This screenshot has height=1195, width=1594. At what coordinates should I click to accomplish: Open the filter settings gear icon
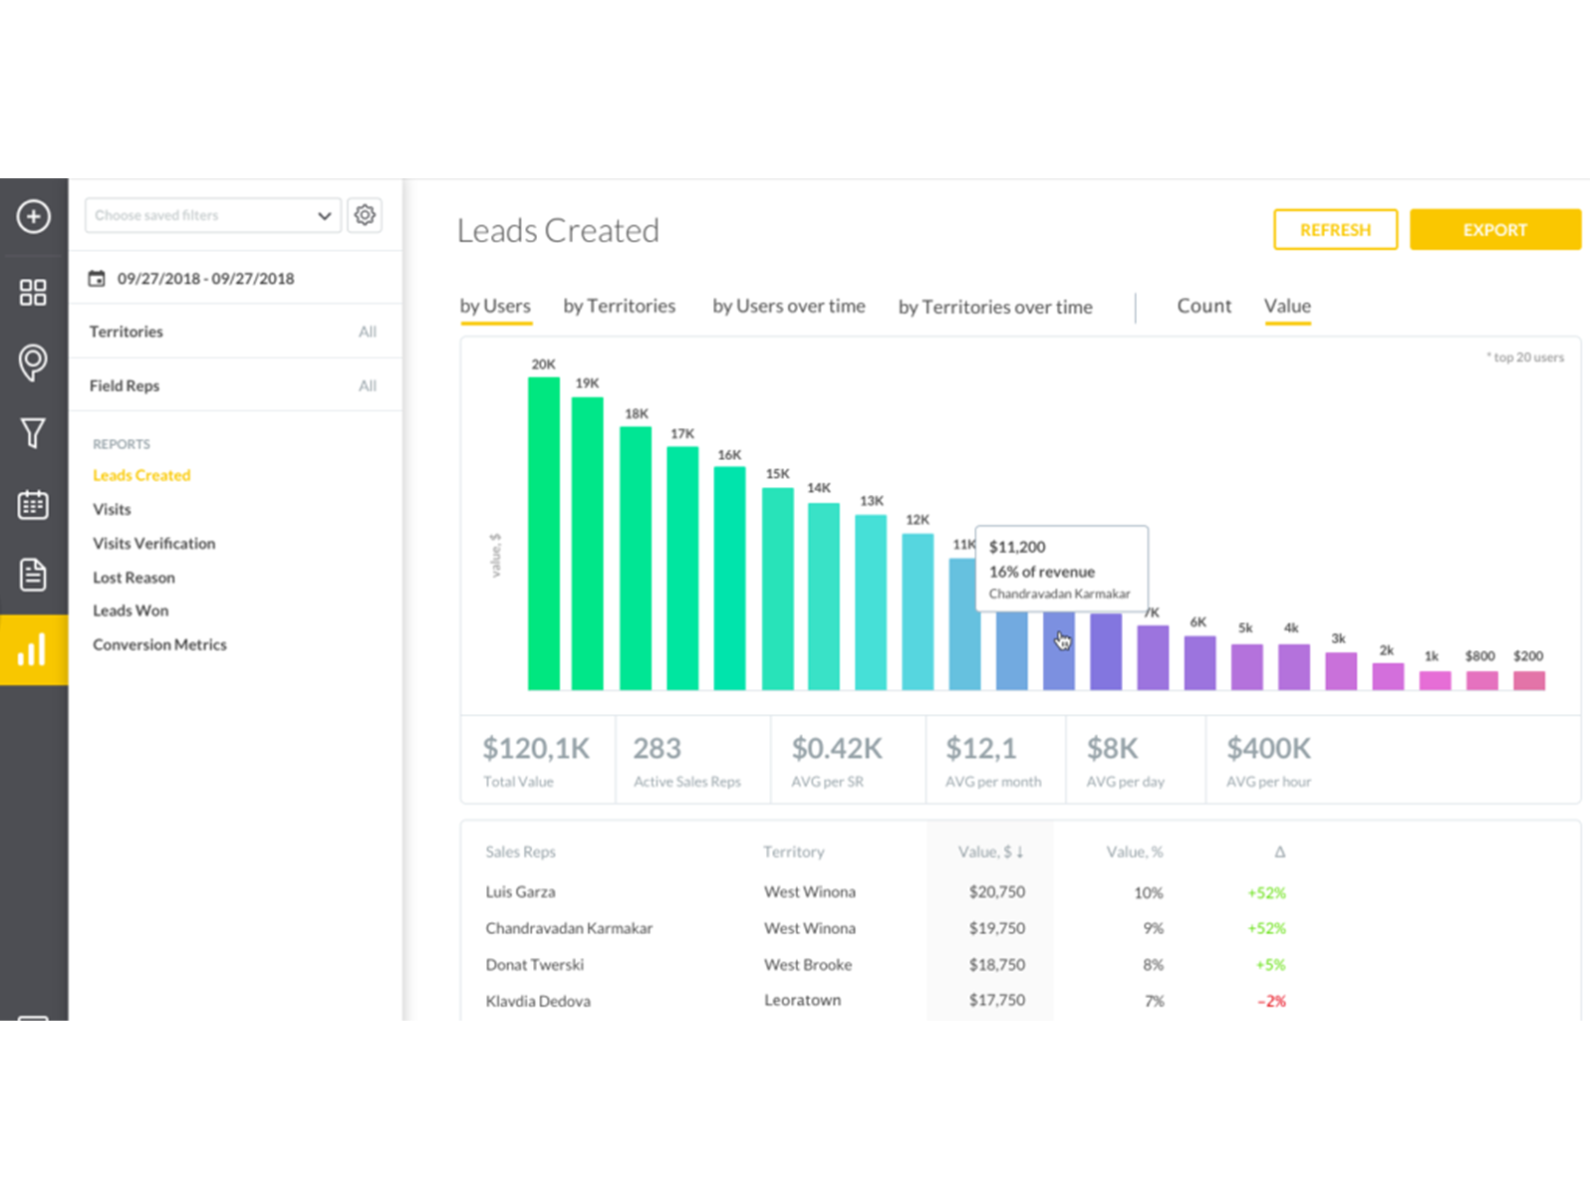point(365,215)
